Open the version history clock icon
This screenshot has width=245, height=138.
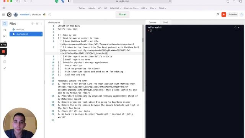click(x=50, y=15)
